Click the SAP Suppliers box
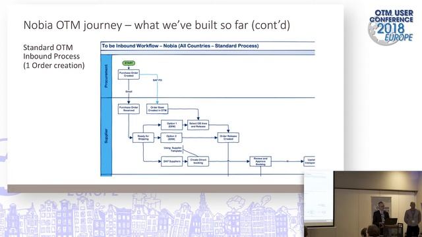The height and width of the screenshot is (237, 422). tap(171, 161)
